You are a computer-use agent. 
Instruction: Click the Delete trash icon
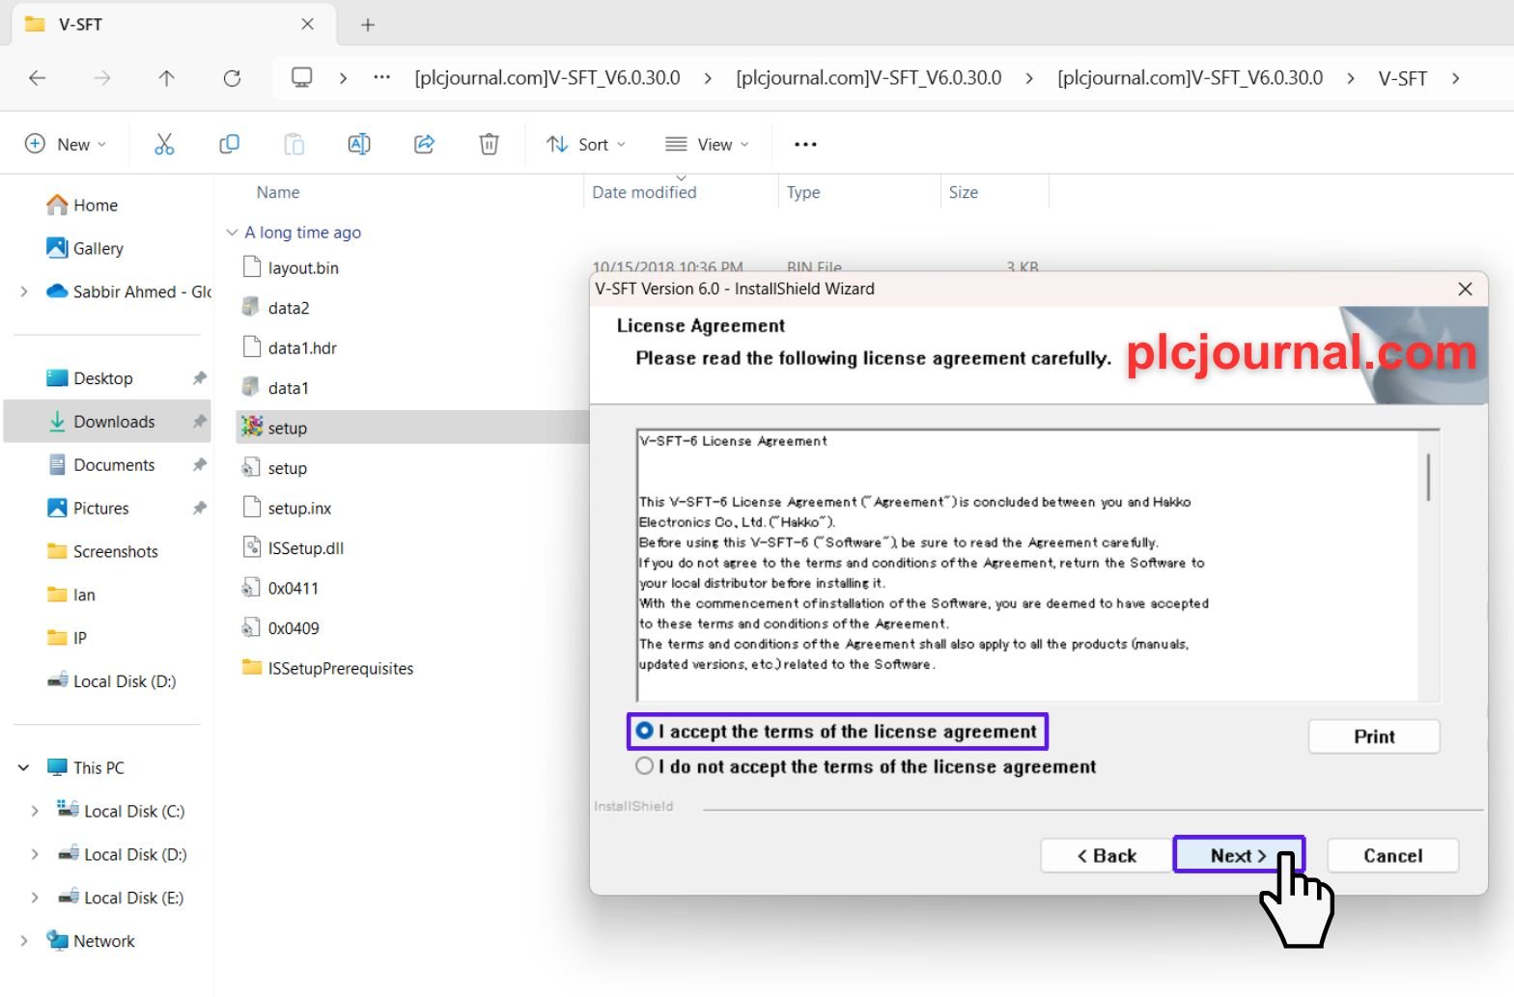[490, 144]
